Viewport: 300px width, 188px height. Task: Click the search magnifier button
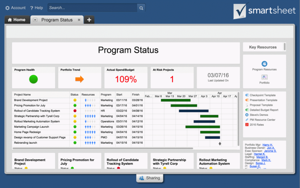pyautogui.click(x=141, y=8)
